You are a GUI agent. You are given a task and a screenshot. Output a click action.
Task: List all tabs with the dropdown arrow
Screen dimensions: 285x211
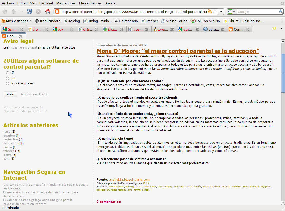(281, 28)
